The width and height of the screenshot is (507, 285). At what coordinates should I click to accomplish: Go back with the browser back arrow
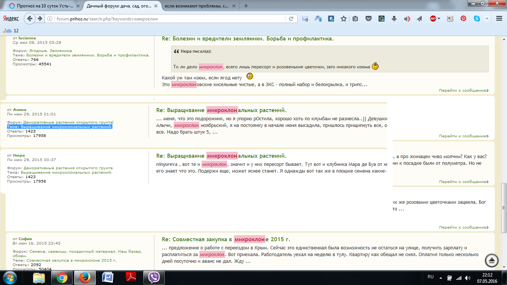[30, 19]
